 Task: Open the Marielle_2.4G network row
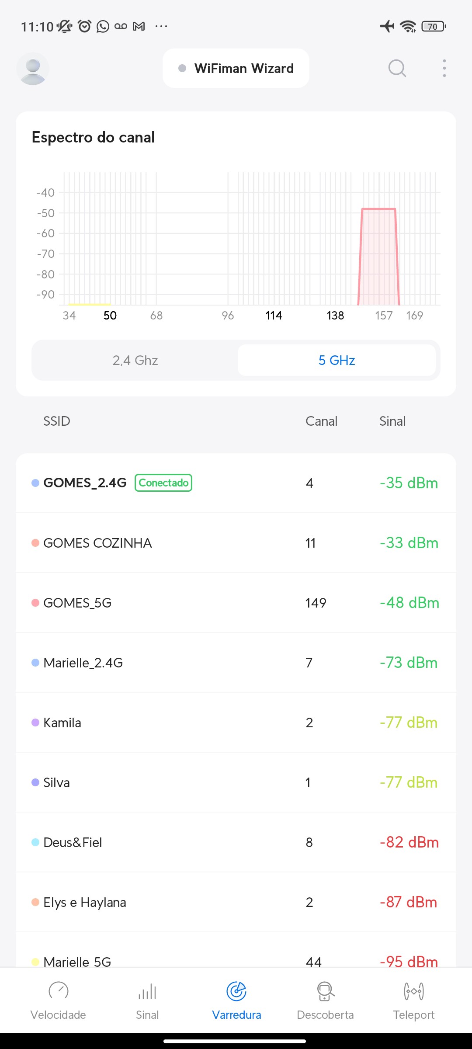coord(236,663)
